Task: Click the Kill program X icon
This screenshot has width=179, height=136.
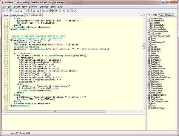Action: pyautogui.click(x=75, y=10)
